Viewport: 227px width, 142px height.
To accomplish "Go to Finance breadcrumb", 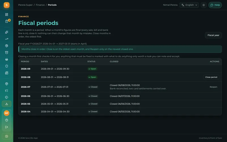I will point(40,5).
